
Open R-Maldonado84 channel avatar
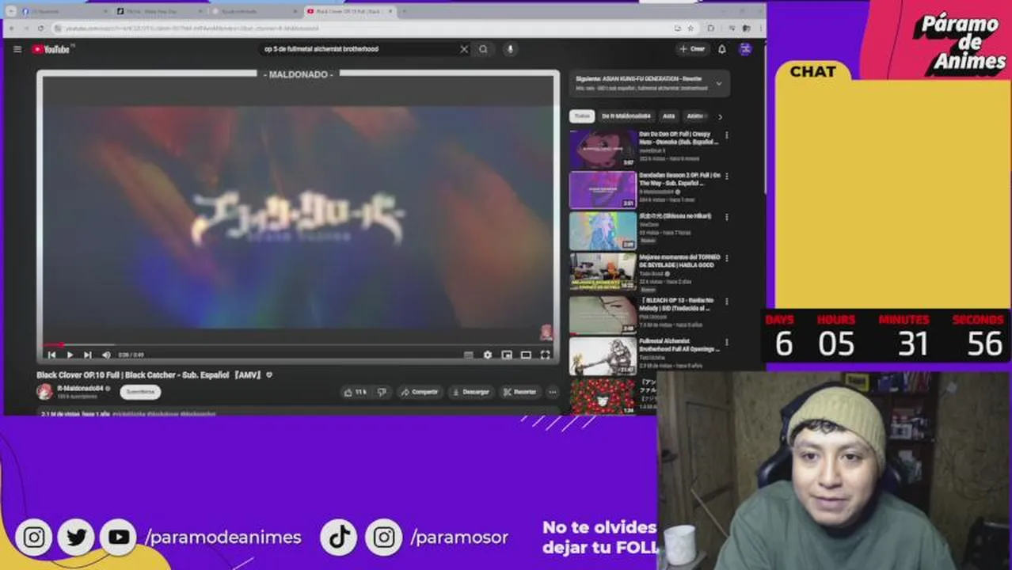(45, 392)
